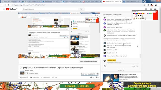Pick the dark green ink color swatch
Screen dimensions: 161x90
tap(137, 13)
